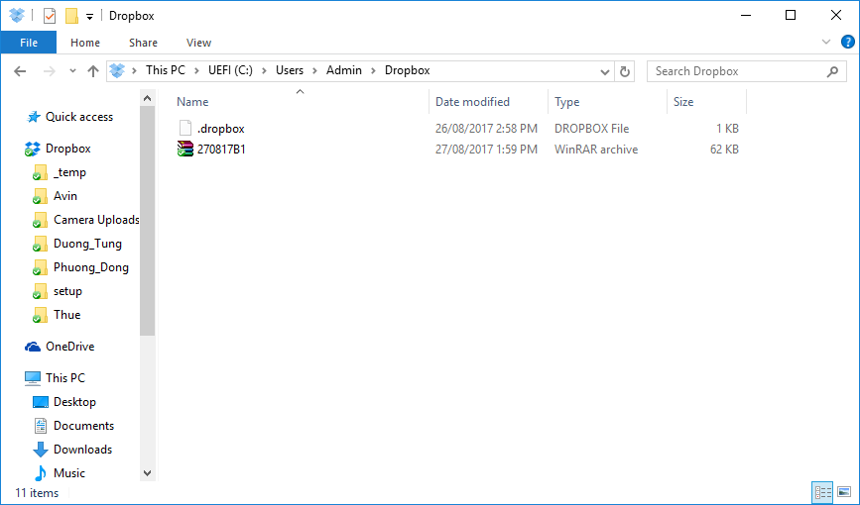Screen dimensions: 860x505
Task: Click the New Folder icon in title bar
Action: [70, 16]
